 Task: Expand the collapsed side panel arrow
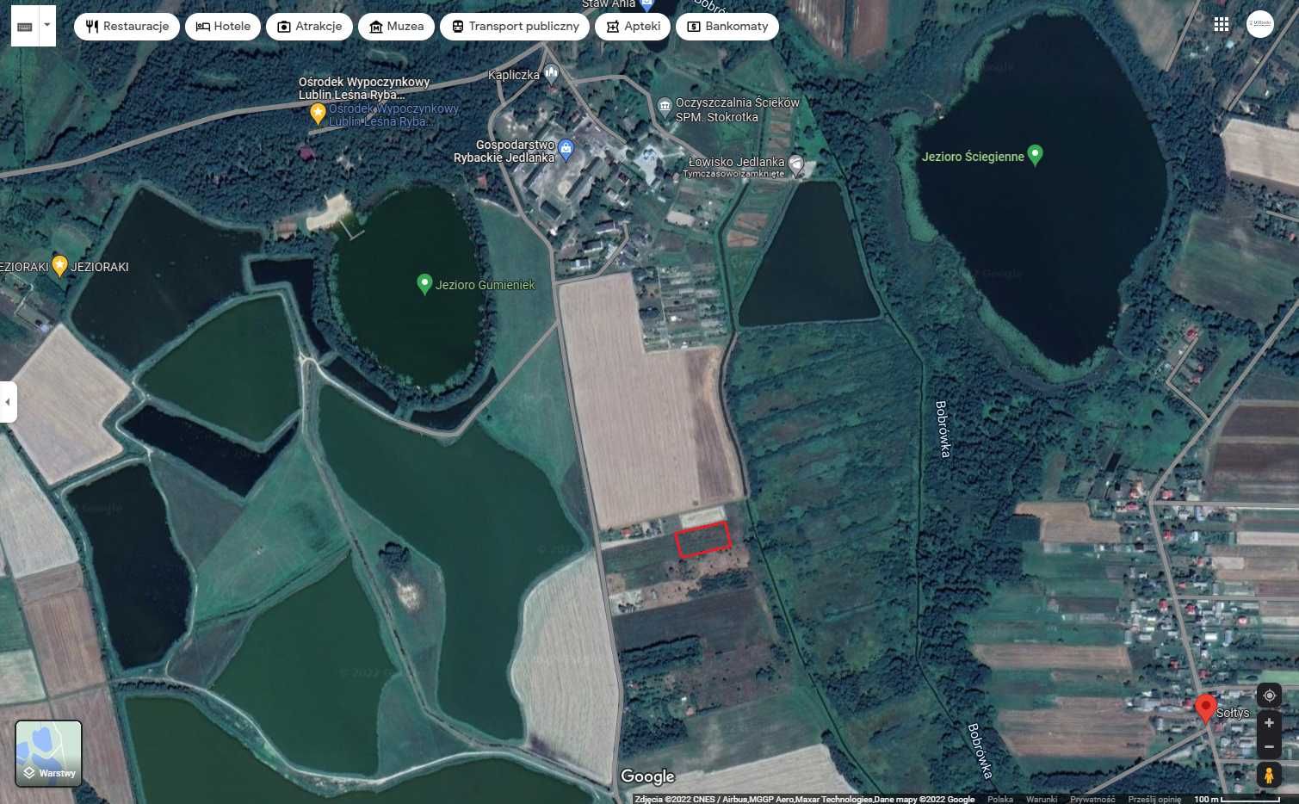pyautogui.click(x=8, y=402)
